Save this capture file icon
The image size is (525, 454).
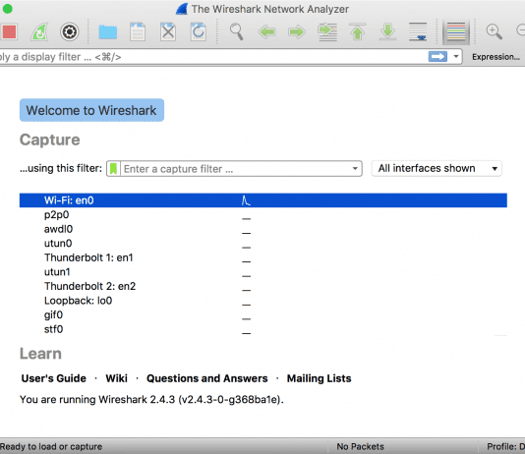138,32
